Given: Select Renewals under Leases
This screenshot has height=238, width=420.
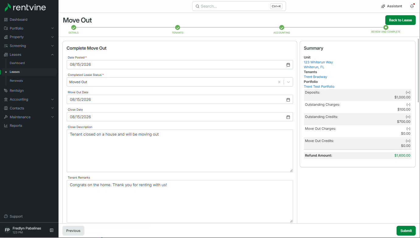Looking at the screenshot, I should [x=16, y=81].
